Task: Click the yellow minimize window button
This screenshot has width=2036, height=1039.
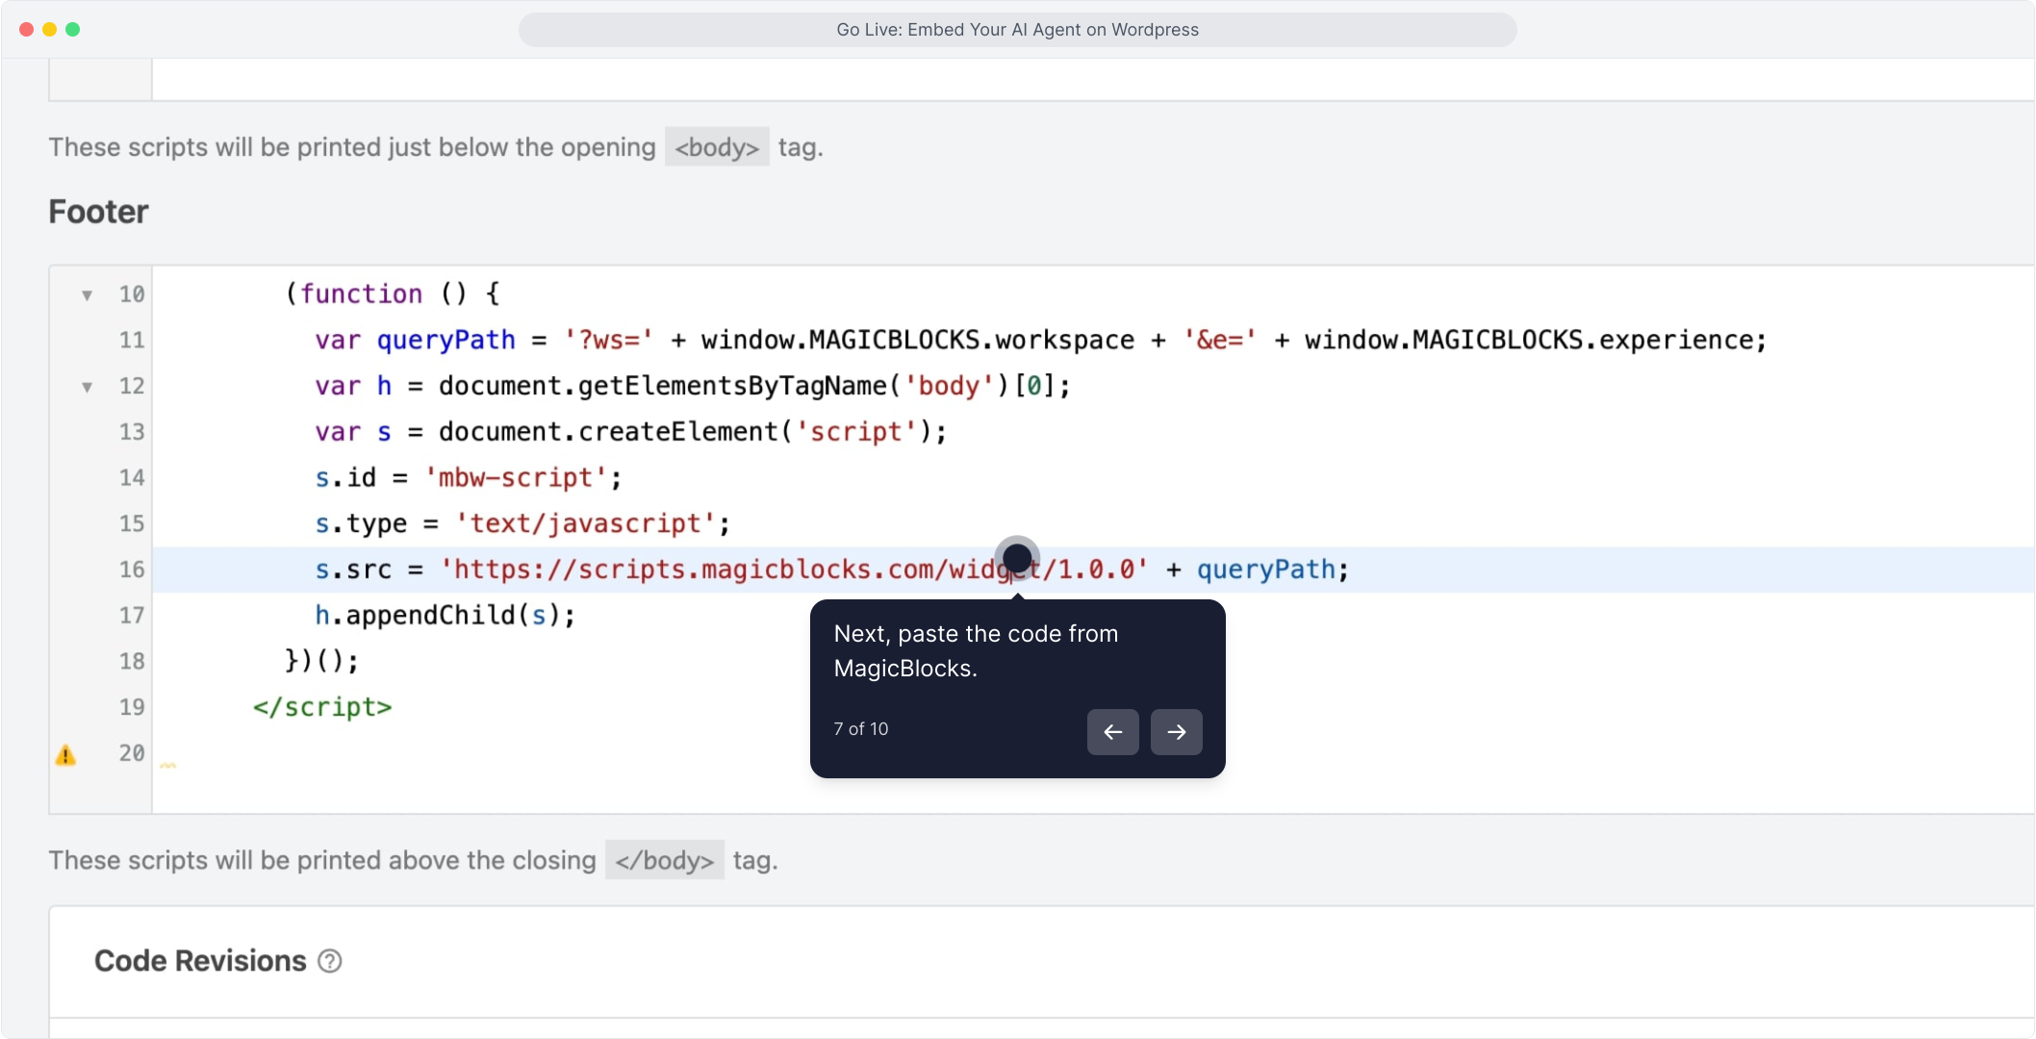Action: click(49, 29)
